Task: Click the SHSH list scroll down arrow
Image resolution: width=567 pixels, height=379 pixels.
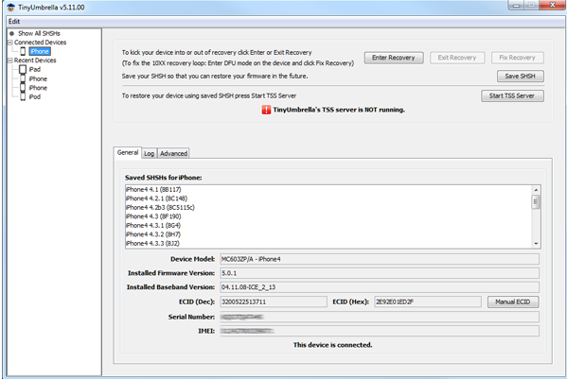Action: [536, 244]
